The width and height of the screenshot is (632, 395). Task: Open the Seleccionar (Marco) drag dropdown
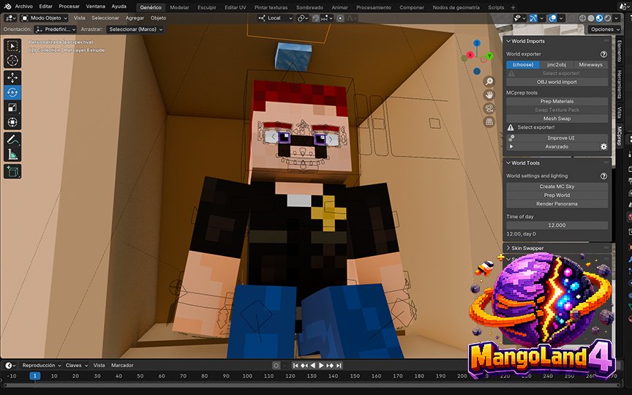point(135,29)
